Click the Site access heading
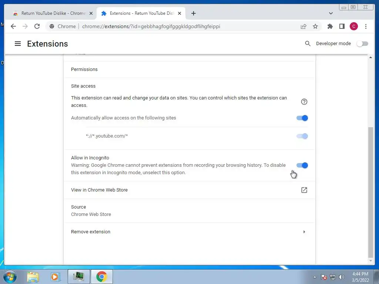 [x=83, y=86]
